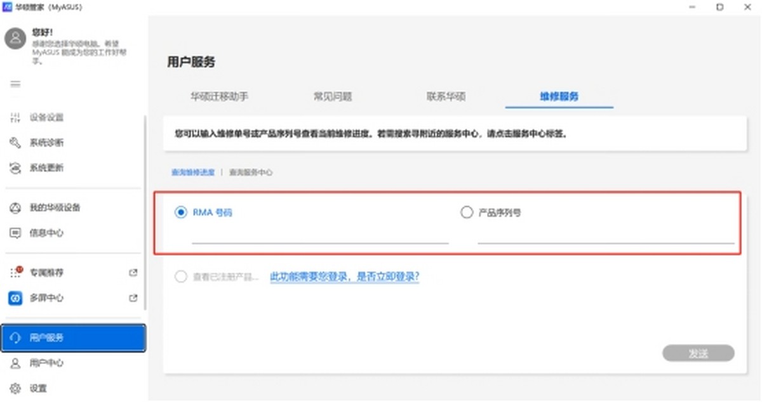
Task: Click the 是否立即登录 login link
Action: coord(345,277)
